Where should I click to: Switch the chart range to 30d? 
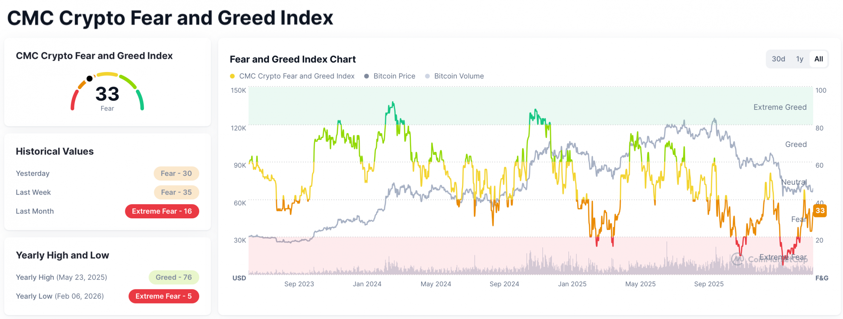tap(779, 59)
